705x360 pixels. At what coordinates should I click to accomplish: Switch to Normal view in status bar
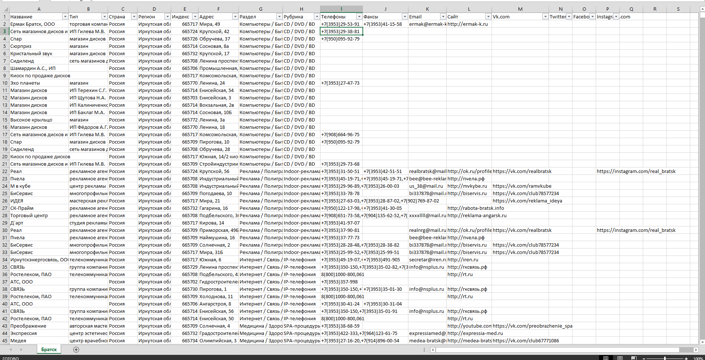coord(606,358)
